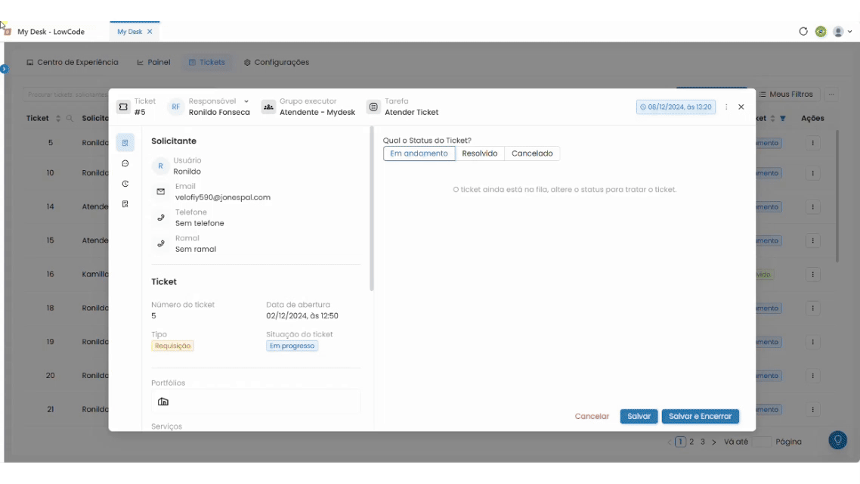Click the portfolio building icon
Viewport: 860px width, 484px height.
(163, 402)
